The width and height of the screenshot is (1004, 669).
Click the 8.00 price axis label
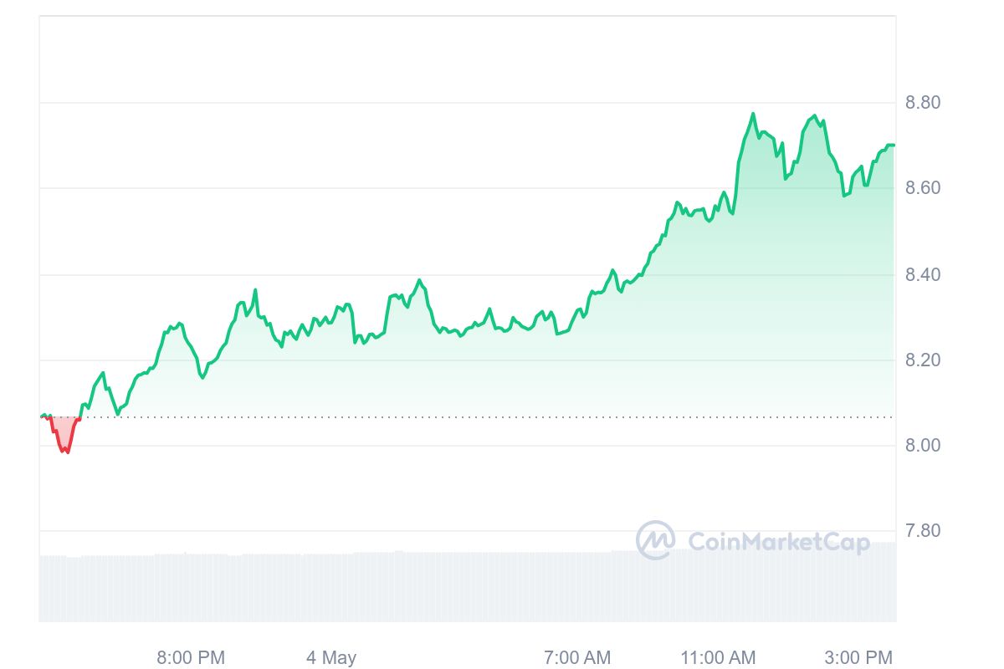click(923, 445)
